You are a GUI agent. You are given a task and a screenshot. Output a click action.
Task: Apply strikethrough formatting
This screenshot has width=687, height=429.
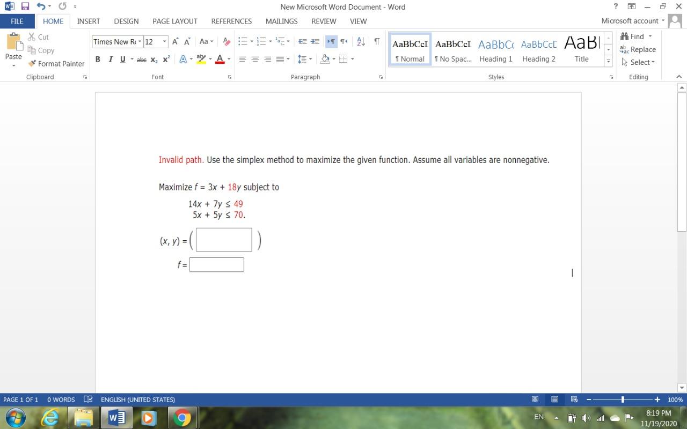click(x=141, y=60)
